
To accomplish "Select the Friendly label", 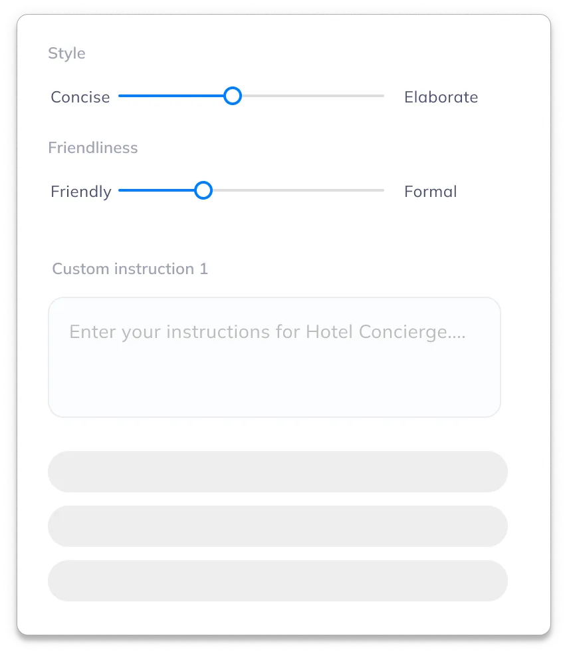I will [x=80, y=192].
